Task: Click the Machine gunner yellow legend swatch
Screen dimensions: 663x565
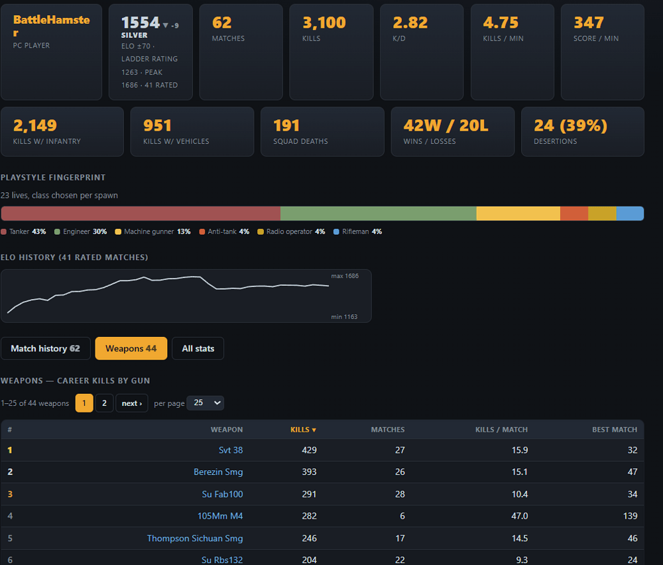Action: pyautogui.click(x=118, y=231)
